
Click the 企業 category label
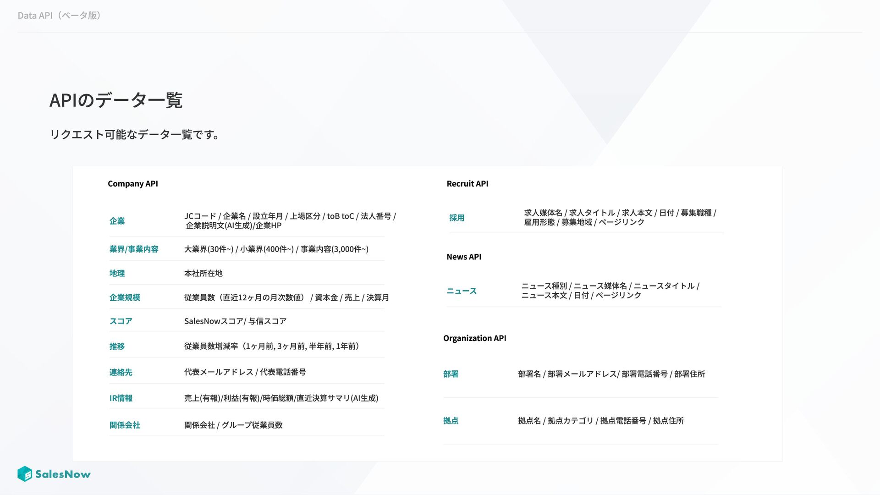(x=117, y=221)
